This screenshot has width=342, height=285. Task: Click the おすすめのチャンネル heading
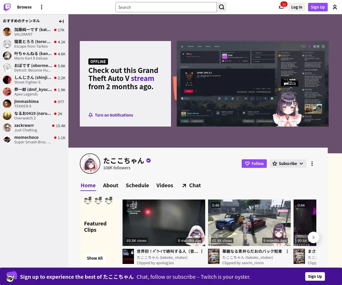pos(21,21)
